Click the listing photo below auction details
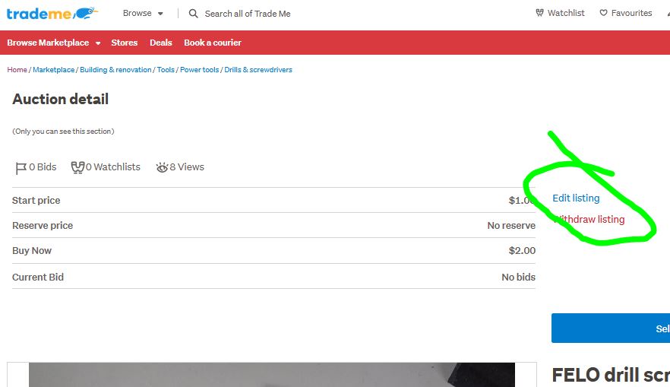The height and width of the screenshot is (387, 670). pos(271,375)
